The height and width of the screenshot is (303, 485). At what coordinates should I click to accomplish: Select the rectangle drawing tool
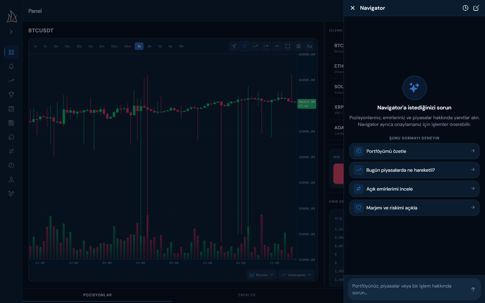pos(288,46)
